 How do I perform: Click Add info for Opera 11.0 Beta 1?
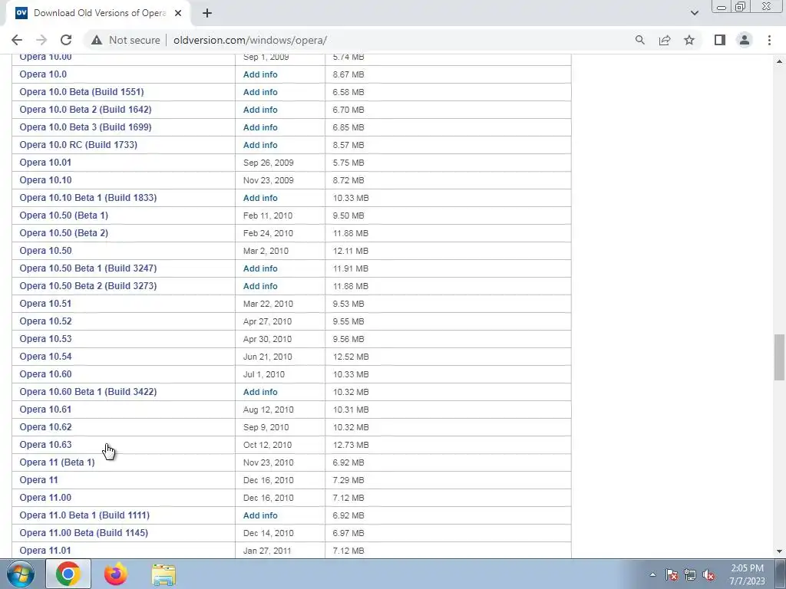pyautogui.click(x=260, y=515)
